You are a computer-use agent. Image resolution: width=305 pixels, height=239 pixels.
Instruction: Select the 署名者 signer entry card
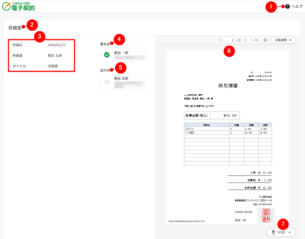click(x=123, y=55)
